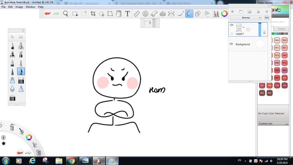Image resolution: width=293 pixels, height=165 pixels.
Task: Open the Layer Editor from toolbar
Action: (207, 14)
